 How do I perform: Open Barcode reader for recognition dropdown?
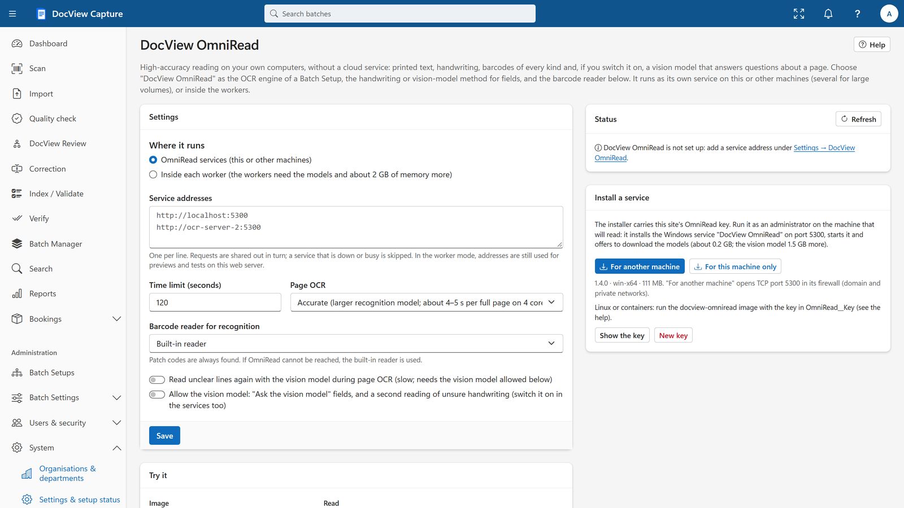pos(356,344)
